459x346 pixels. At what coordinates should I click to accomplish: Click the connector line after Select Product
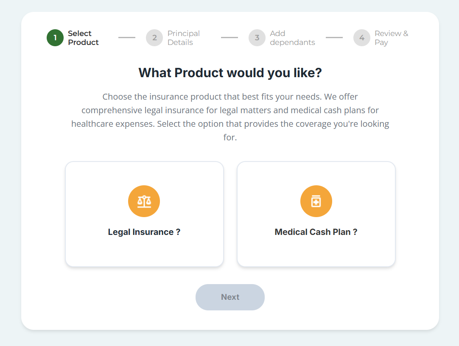[x=127, y=37]
